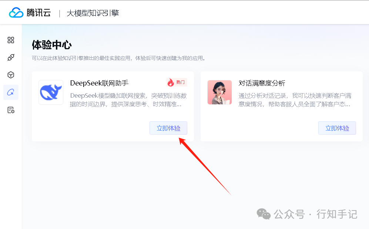The width and height of the screenshot is (369, 229).
Task: Open the 对话满意度分析 card title
Action: pyautogui.click(x=262, y=83)
